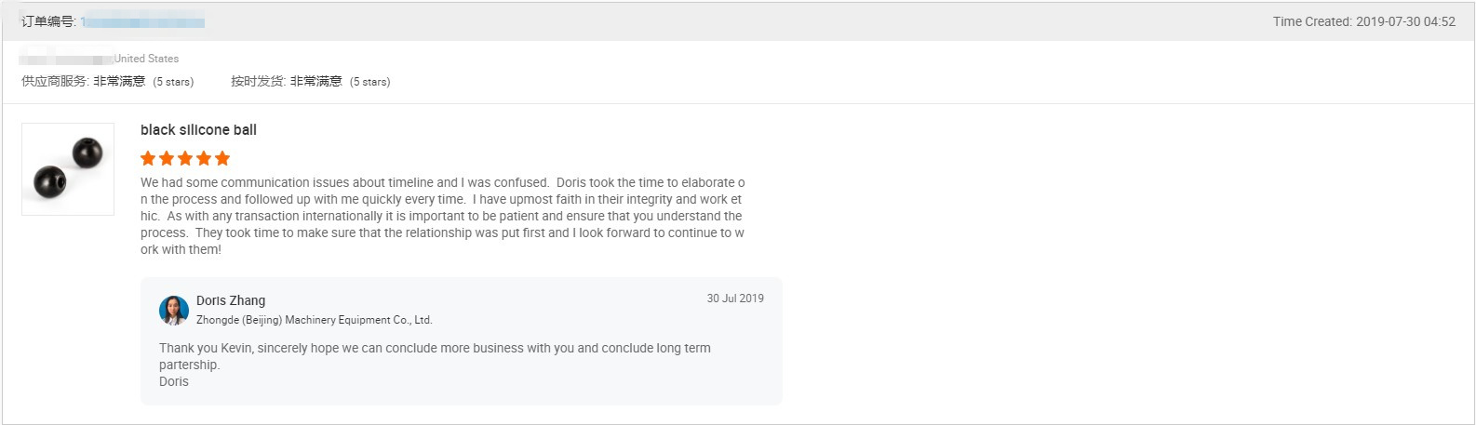Viewport: 1476px width, 425px height.
Task: Click the United States country label
Action: pos(146,59)
